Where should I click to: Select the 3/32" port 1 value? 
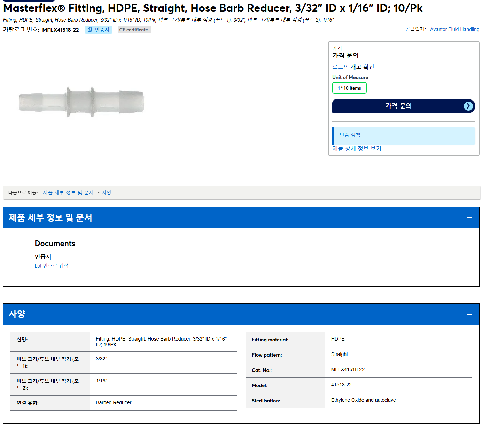point(101,359)
